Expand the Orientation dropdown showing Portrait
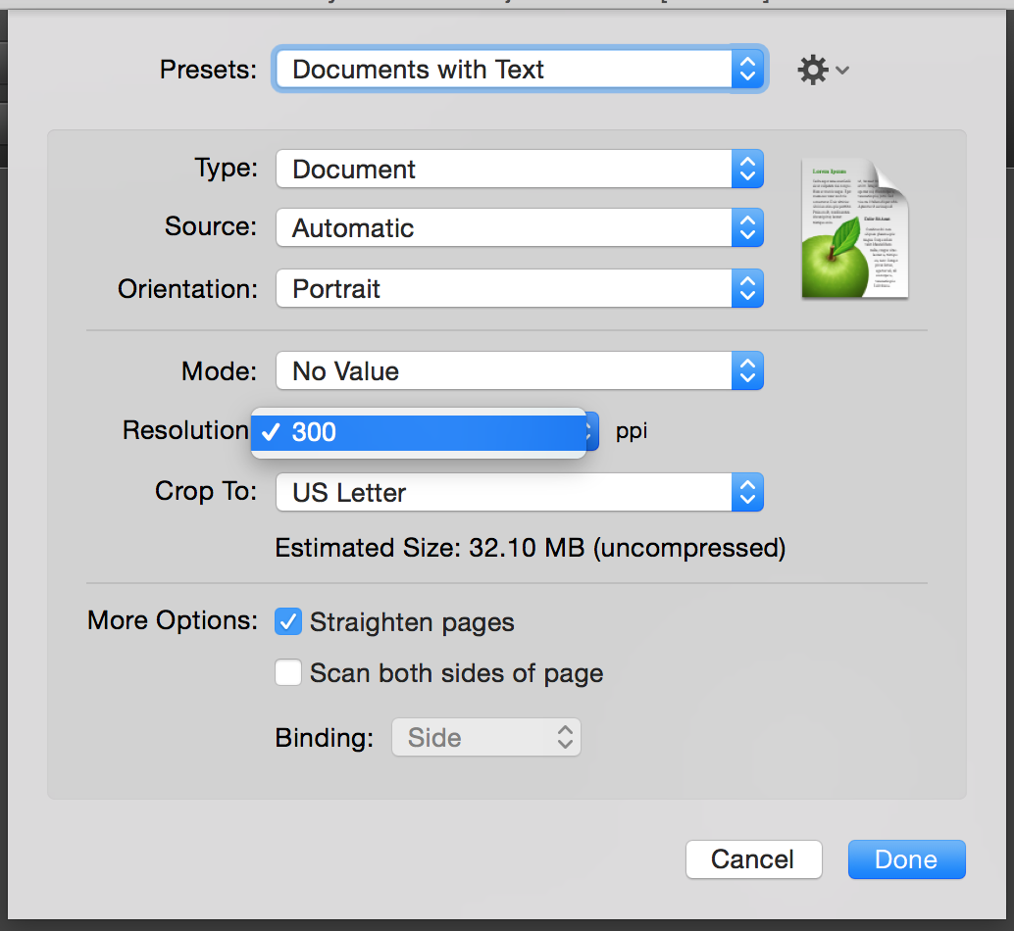1014x931 pixels. (519, 289)
